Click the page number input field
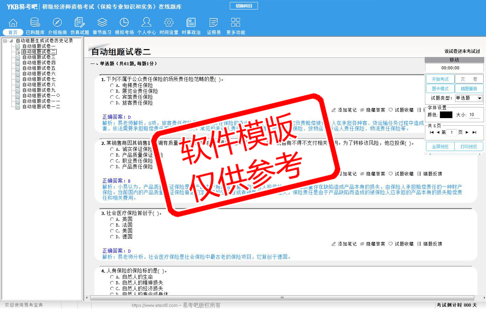Image resolution: width=486 pixels, height=309 pixels. 452,133
